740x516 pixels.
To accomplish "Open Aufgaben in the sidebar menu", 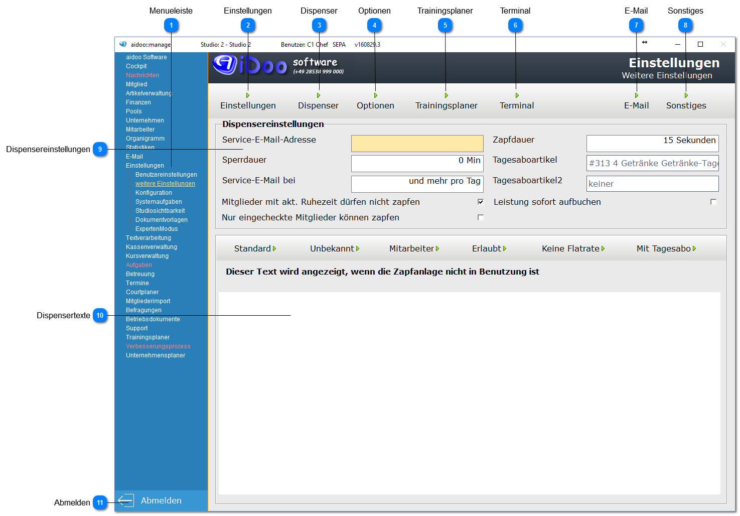I will click(139, 265).
